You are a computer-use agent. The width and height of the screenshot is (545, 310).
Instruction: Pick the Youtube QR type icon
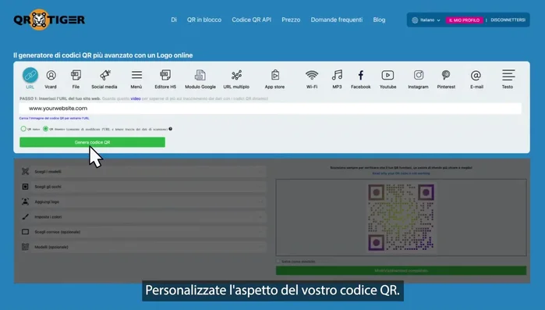click(388, 75)
